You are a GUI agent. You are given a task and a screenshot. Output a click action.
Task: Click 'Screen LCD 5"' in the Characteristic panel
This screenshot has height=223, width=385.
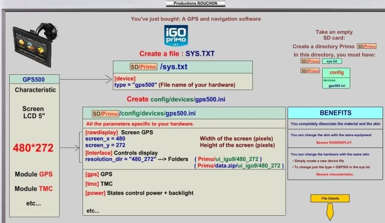click(33, 112)
